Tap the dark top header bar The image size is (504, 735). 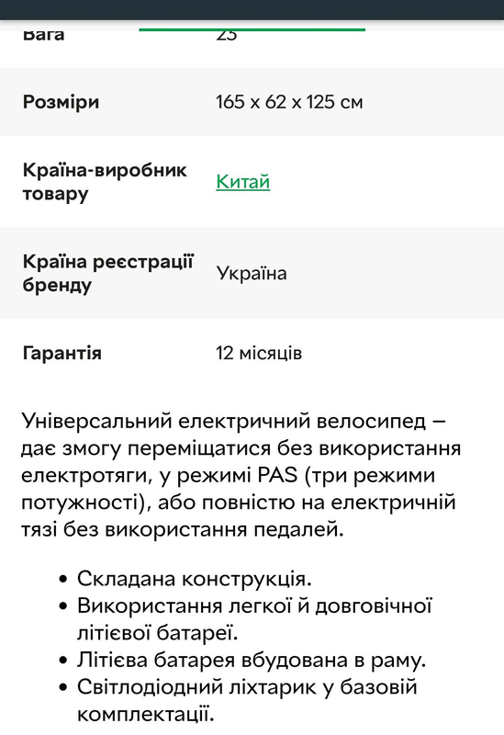252,10
